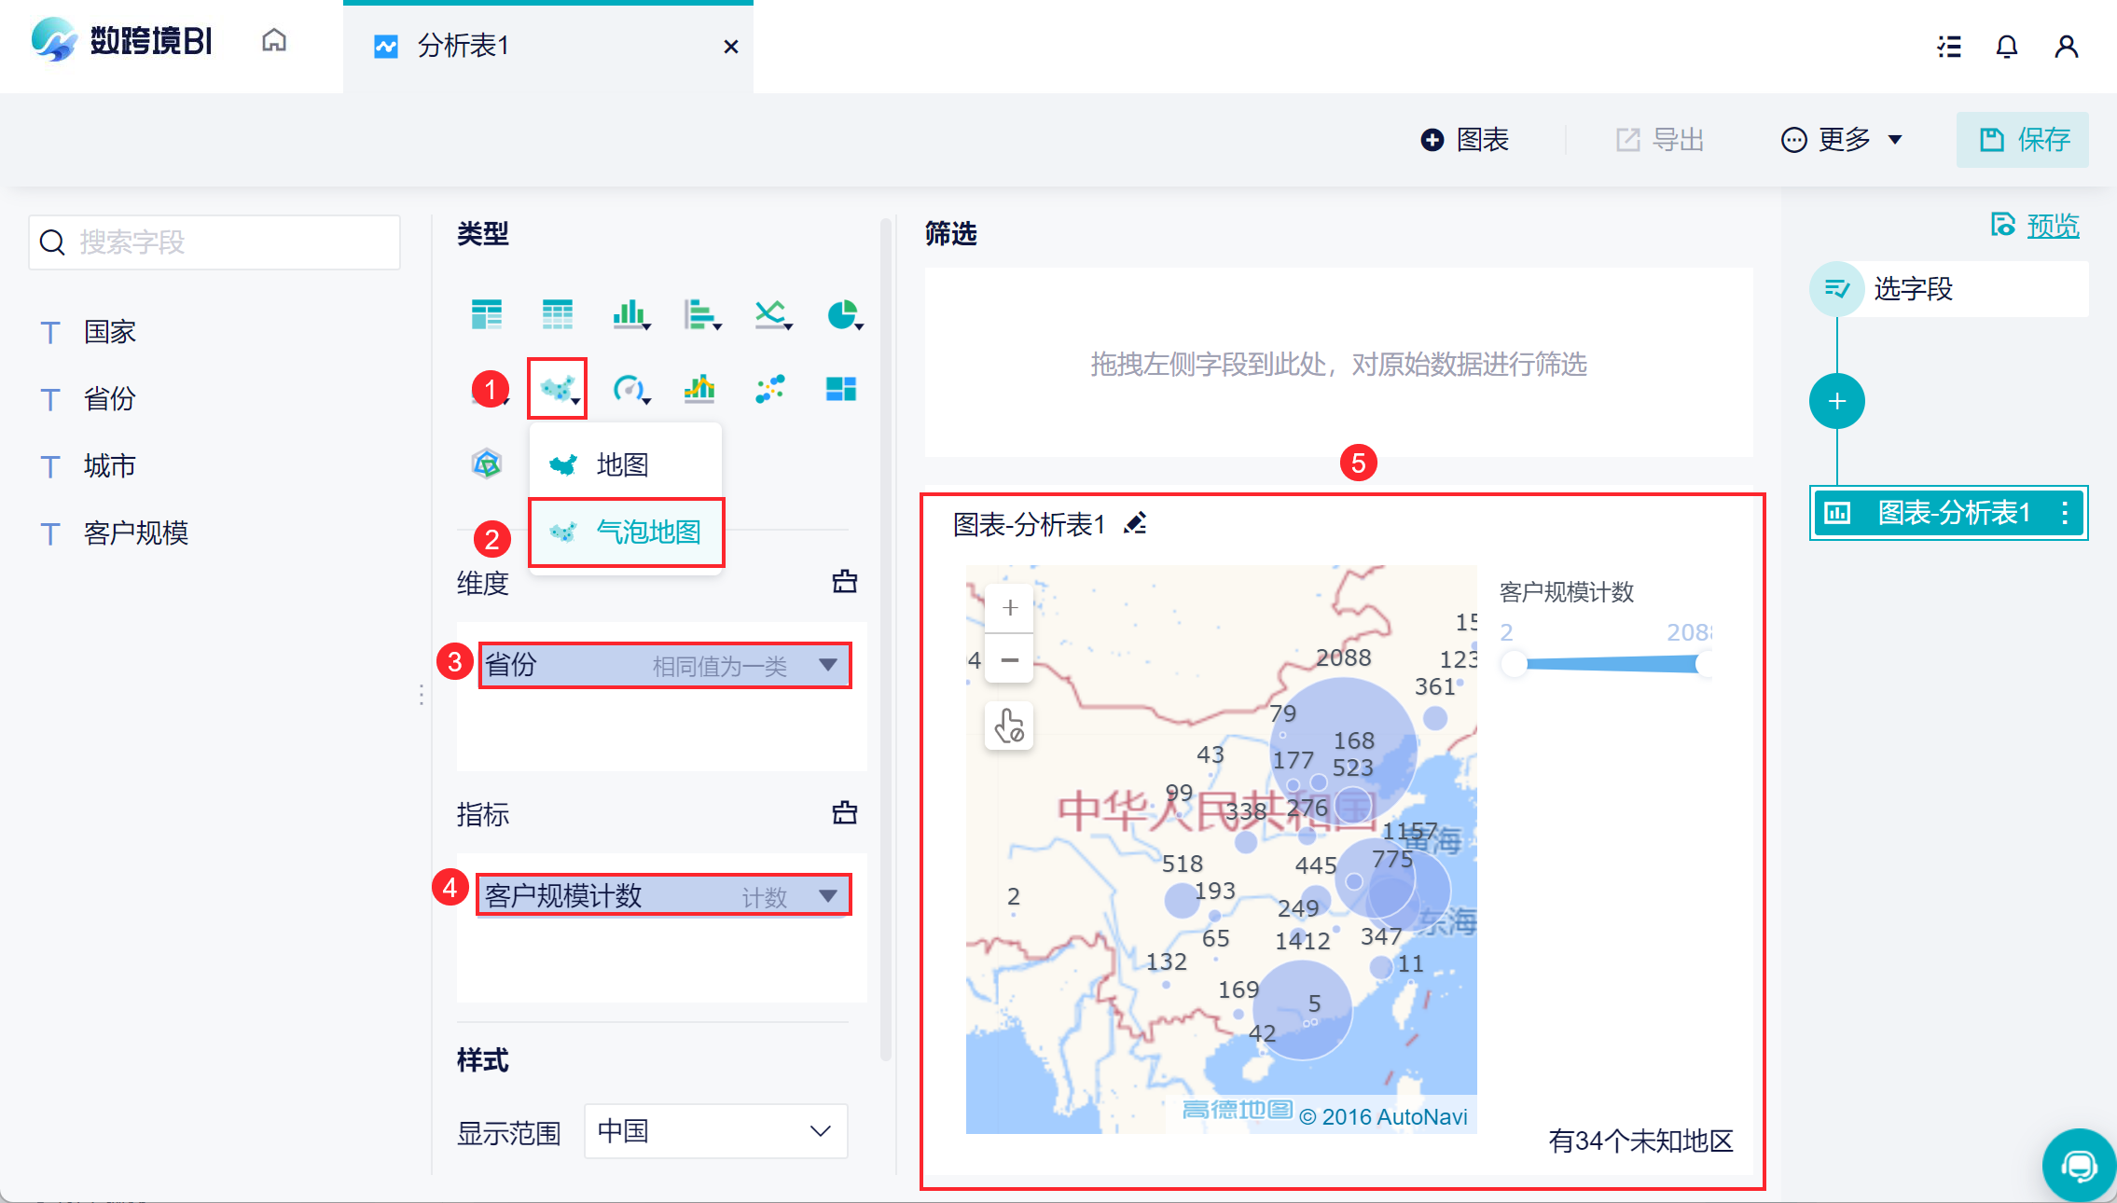
Task: Expand the 显示范围 China combo box
Action: (x=716, y=1131)
